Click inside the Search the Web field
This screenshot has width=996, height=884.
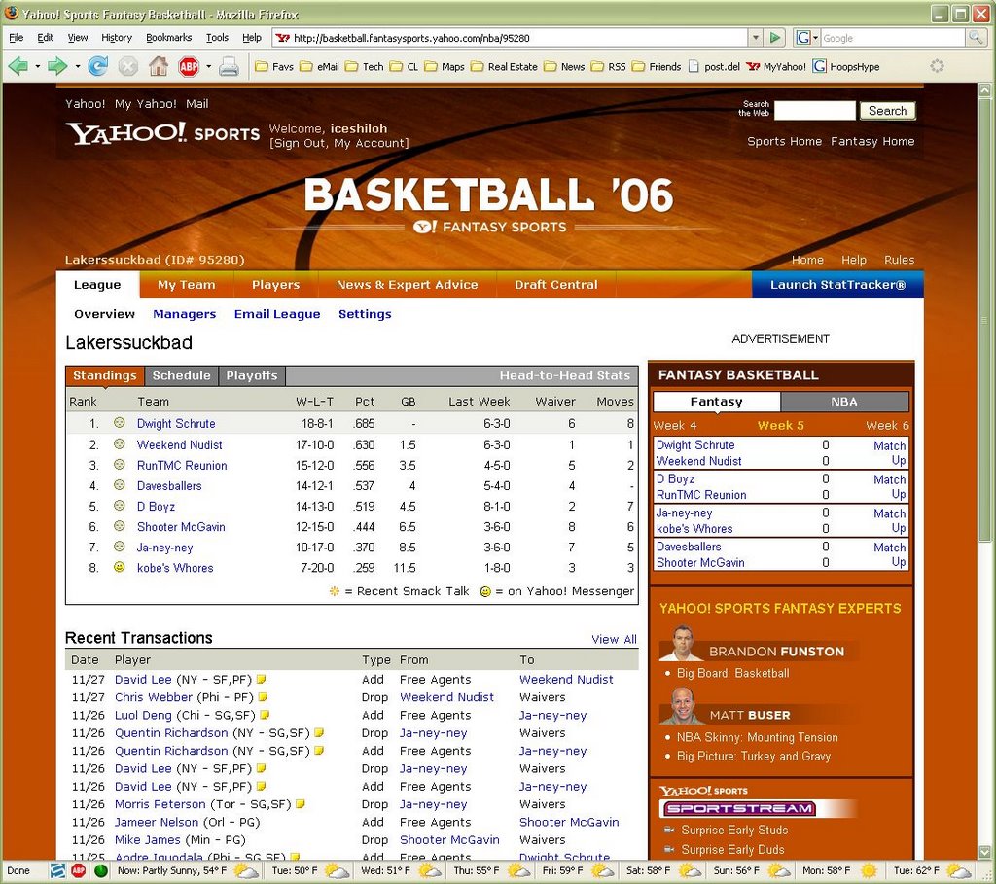[815, 111]
